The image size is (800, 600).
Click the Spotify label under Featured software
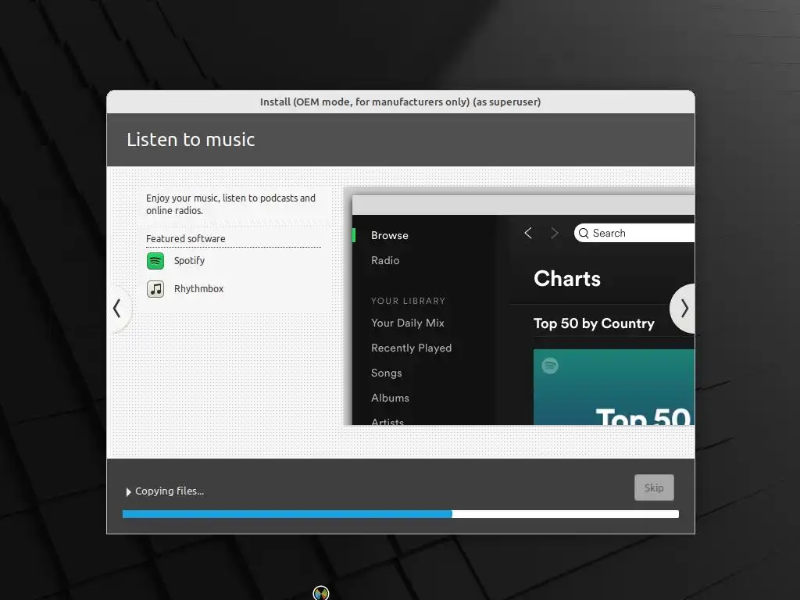click(x=189, y=261)
